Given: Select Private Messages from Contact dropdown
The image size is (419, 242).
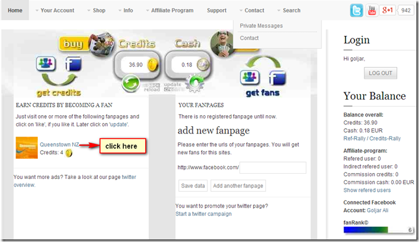Looking at the screenshot, I should point(261,26).
